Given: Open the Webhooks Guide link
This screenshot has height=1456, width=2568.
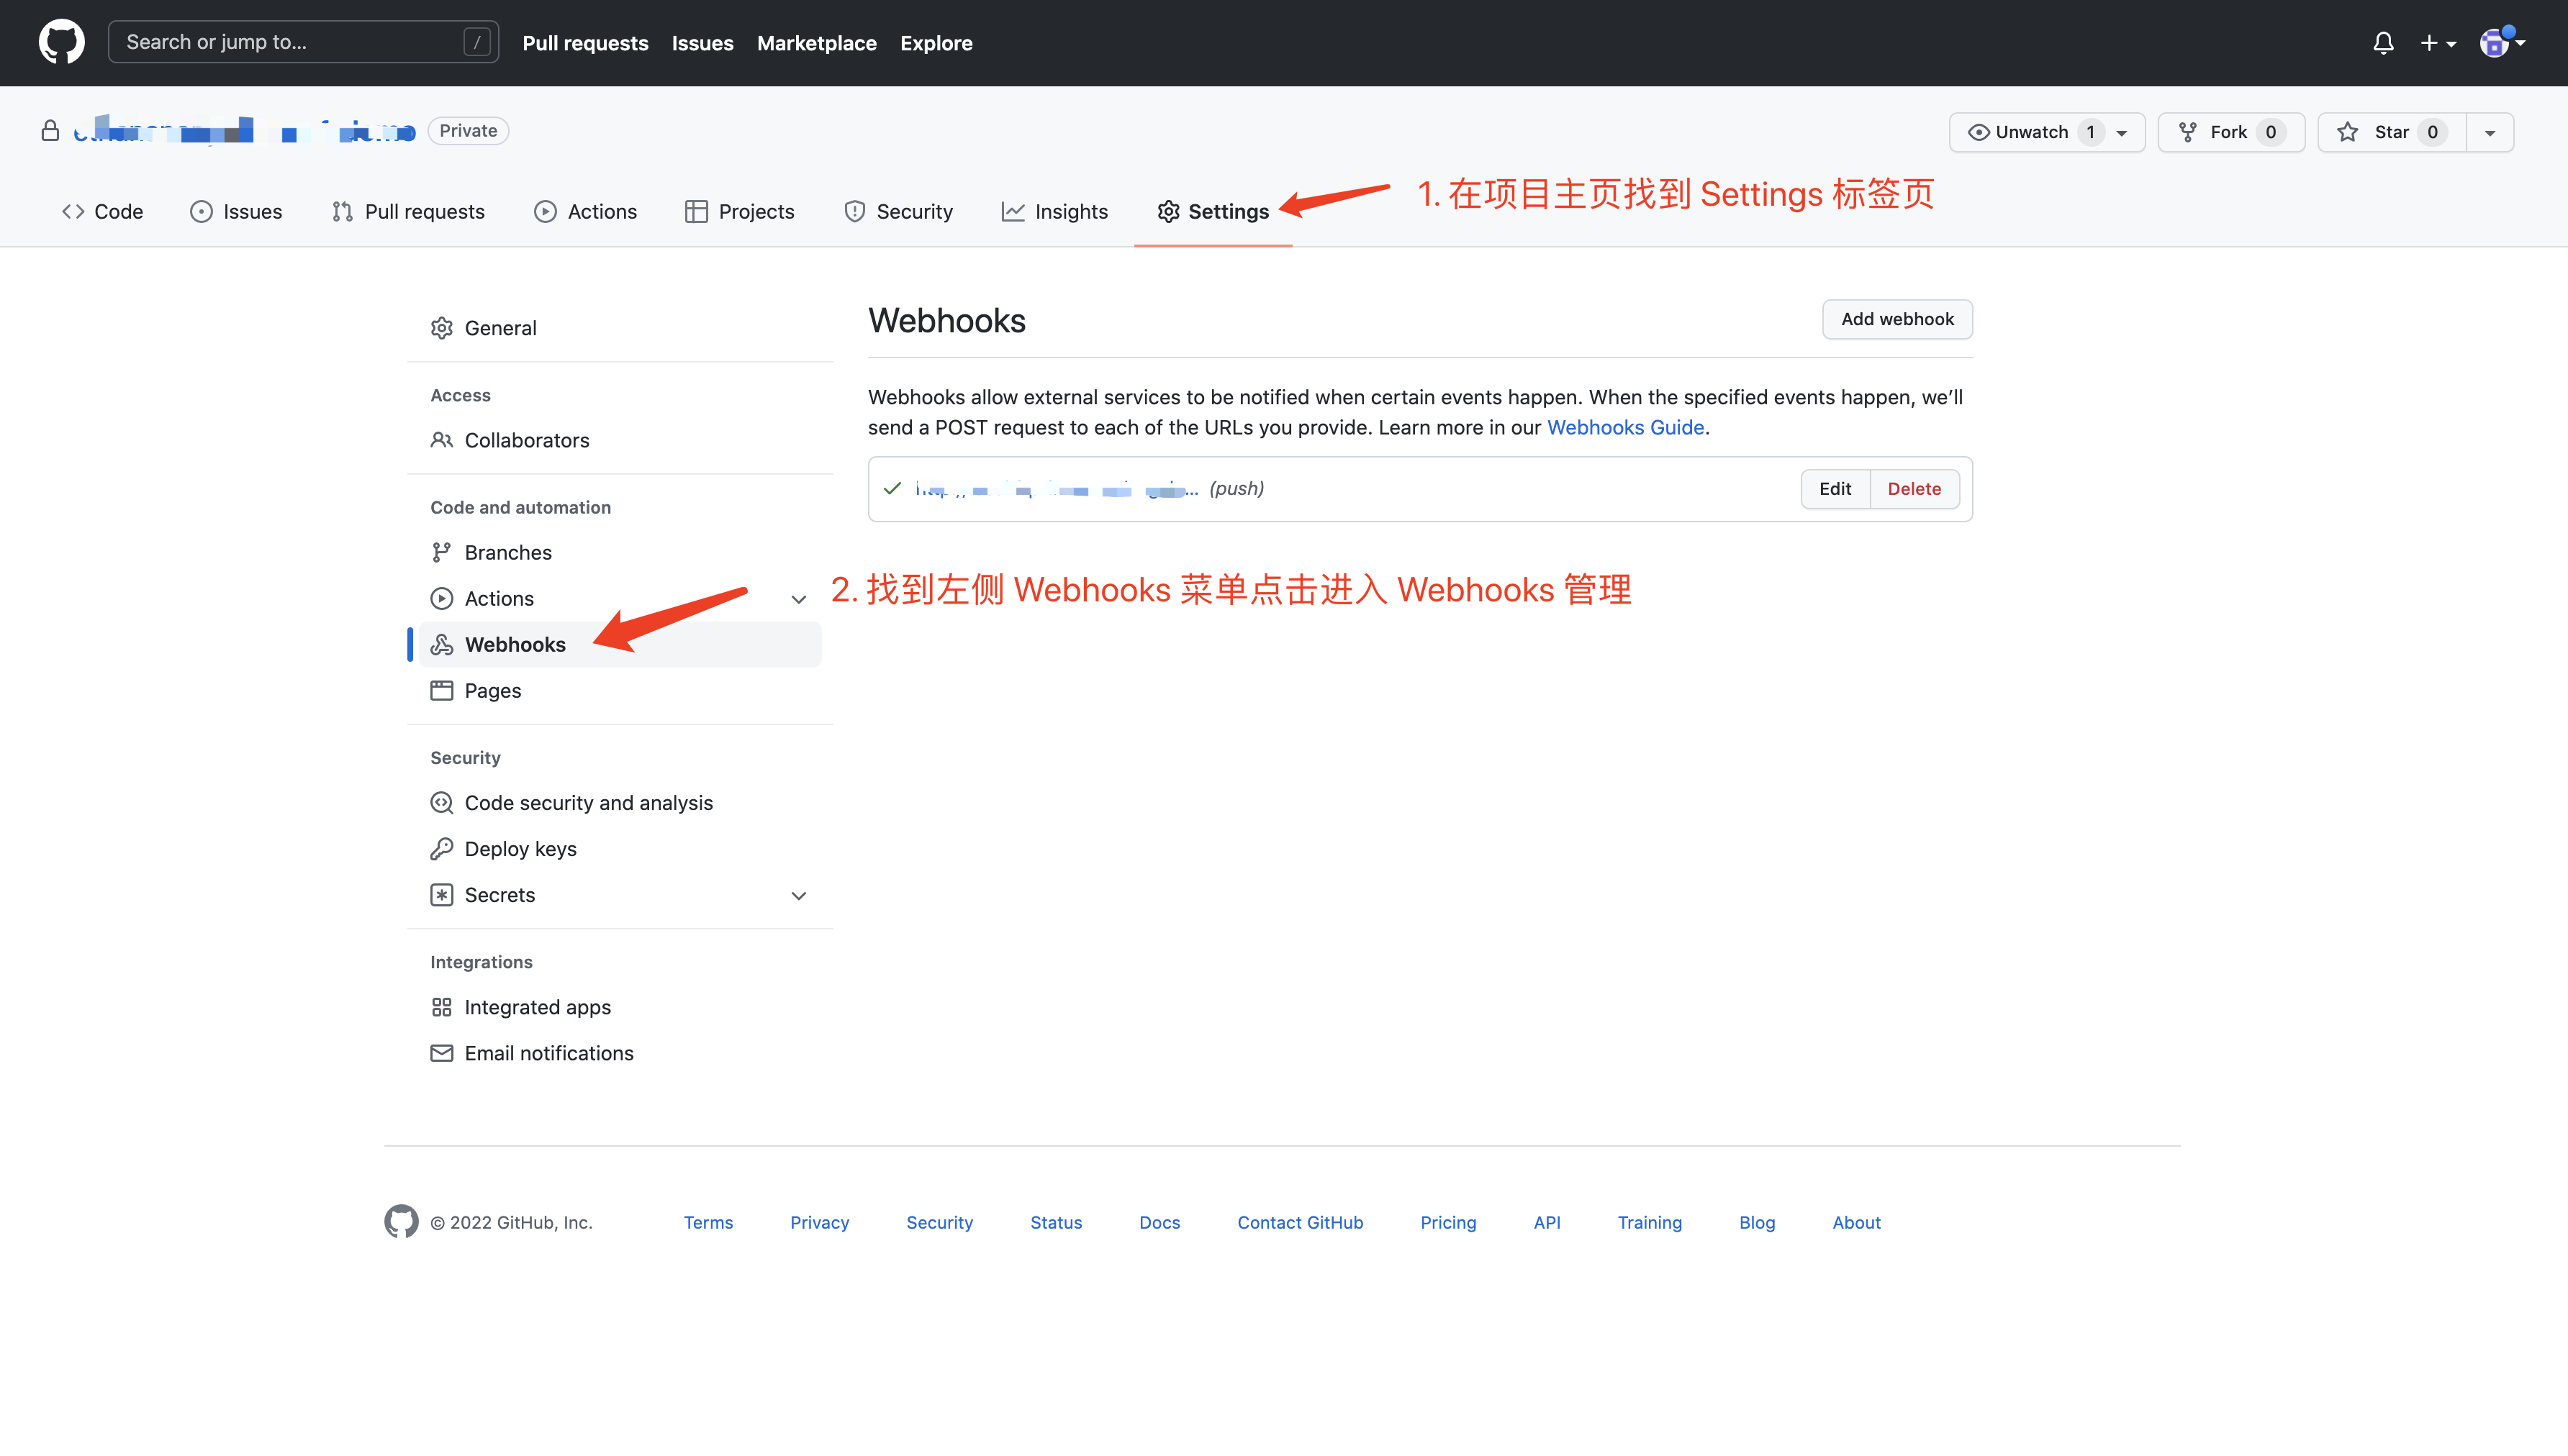Looking at the screenshot, I should 1624,427.
